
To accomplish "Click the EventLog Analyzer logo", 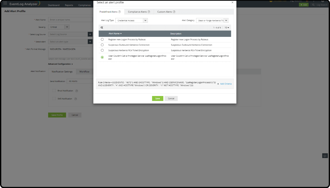I will [x=25, y=4].
